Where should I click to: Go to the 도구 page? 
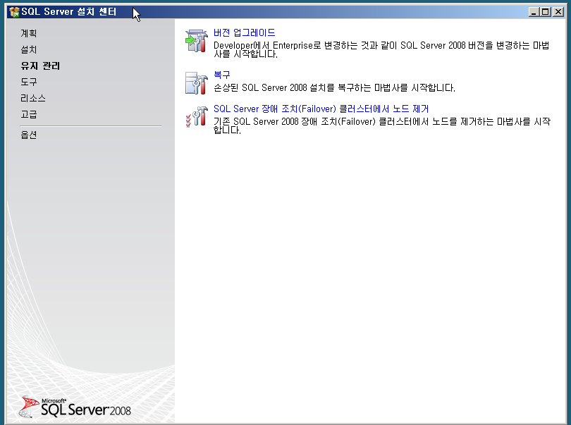tap(29, 82)
